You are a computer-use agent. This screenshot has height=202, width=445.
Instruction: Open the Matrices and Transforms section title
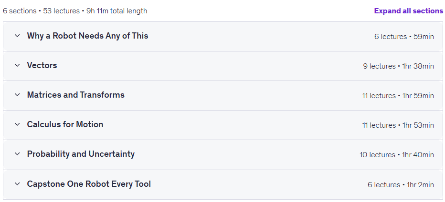pyautogui.click(x=76, y=95)
